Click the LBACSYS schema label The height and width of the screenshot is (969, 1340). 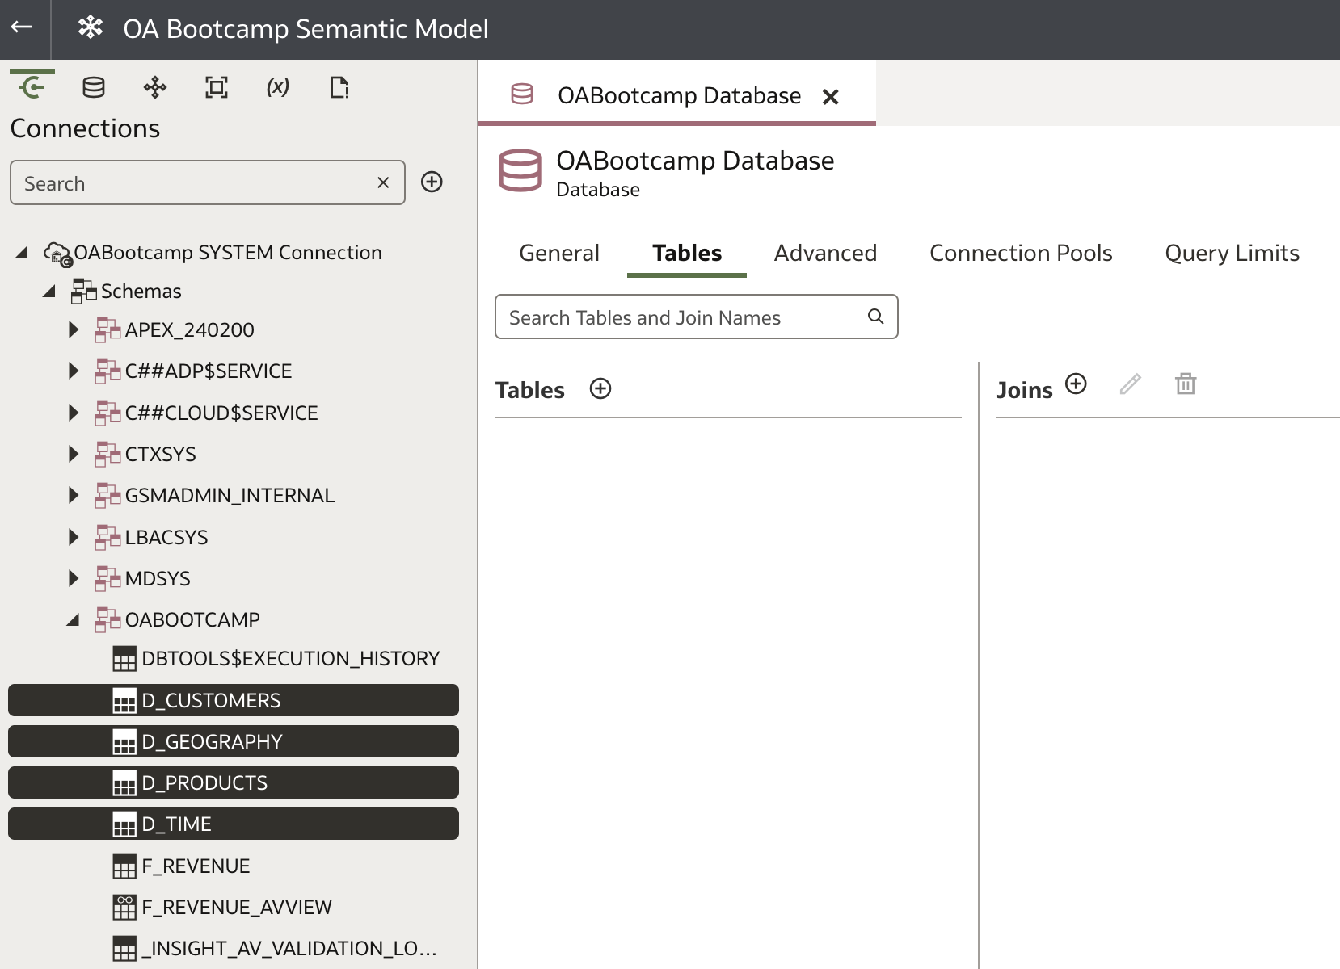[x=166, y=537]
